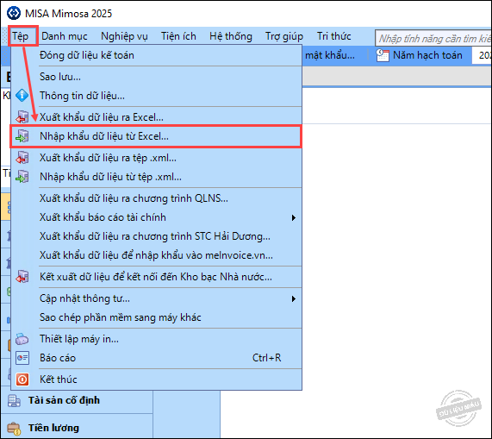Select Báo cáo menu entry
This screenshot has height=439, width=492.
156,358
